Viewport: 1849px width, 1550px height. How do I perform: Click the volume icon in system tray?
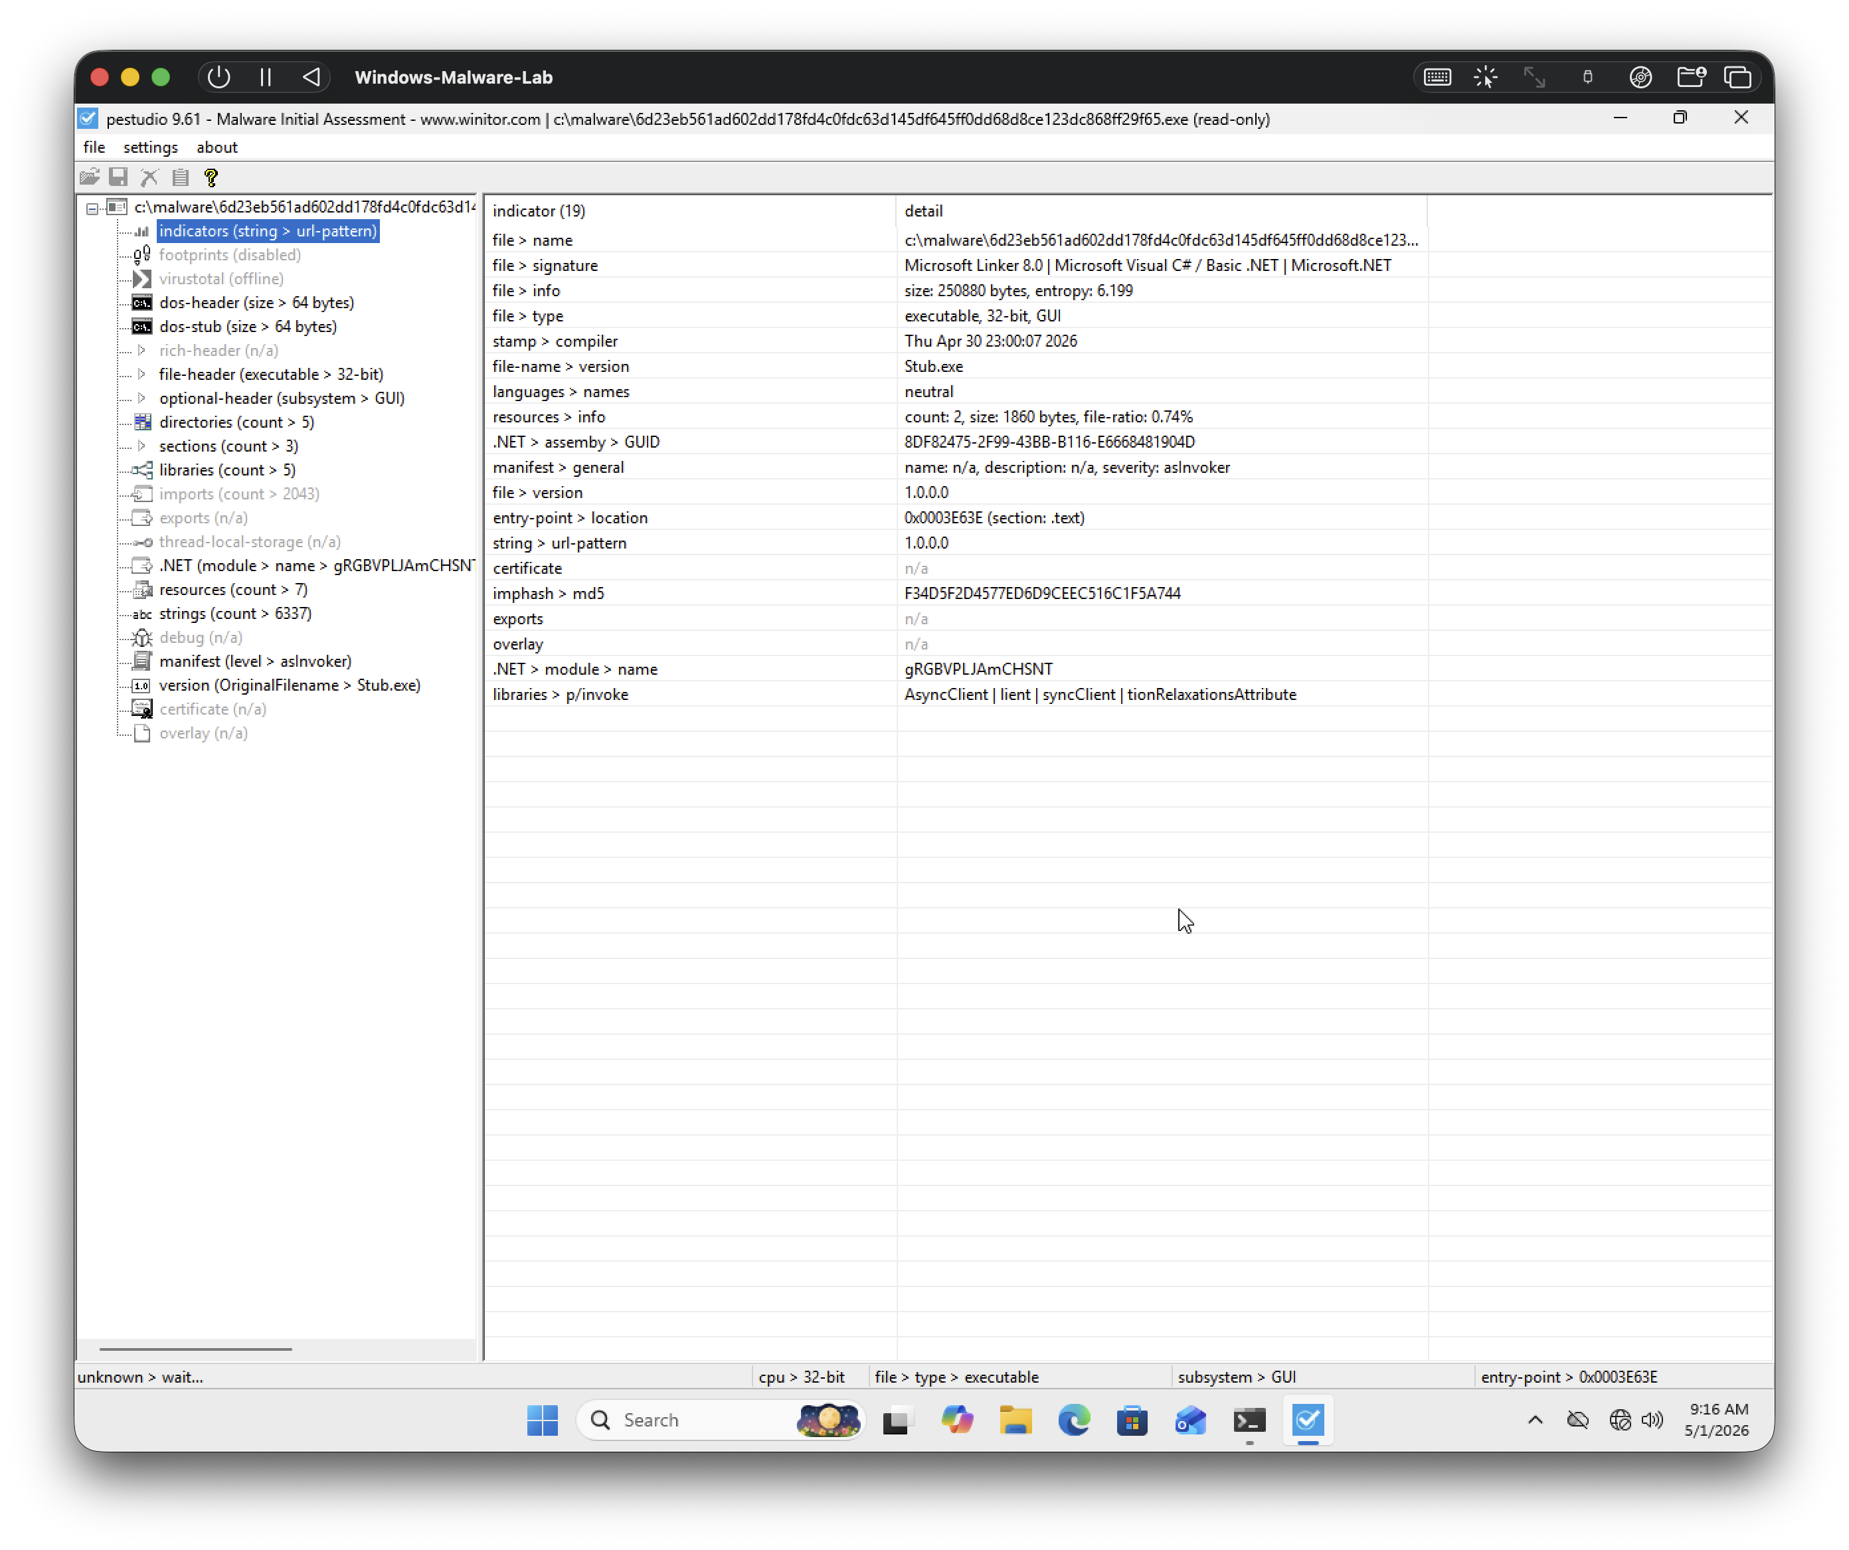pyautogui.click(x=1652, y=1420)
